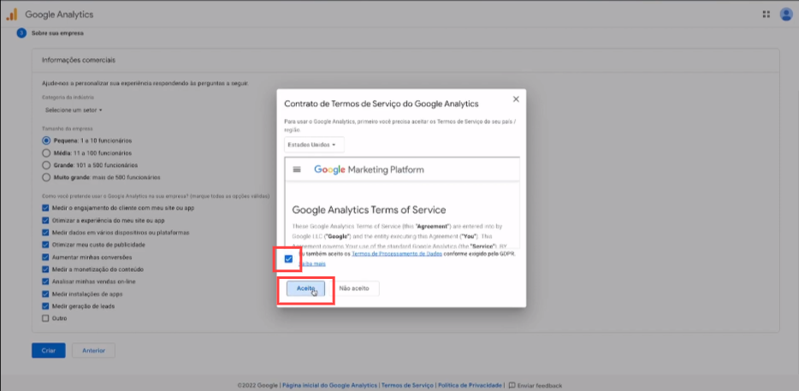The image size is (799, 391).
Task: Close the Terms of Service dialog
Action: point(515,99)
